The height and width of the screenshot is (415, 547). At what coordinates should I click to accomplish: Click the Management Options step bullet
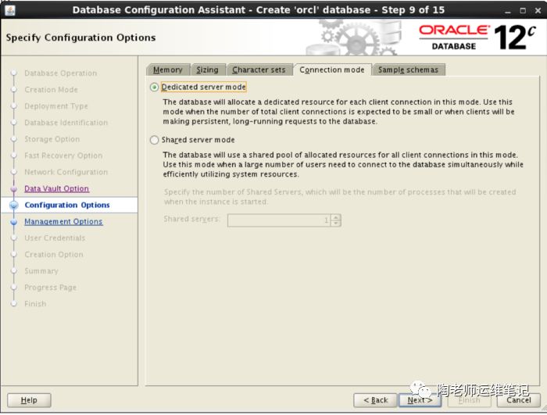pyautogui.click(x=13, y=221)
